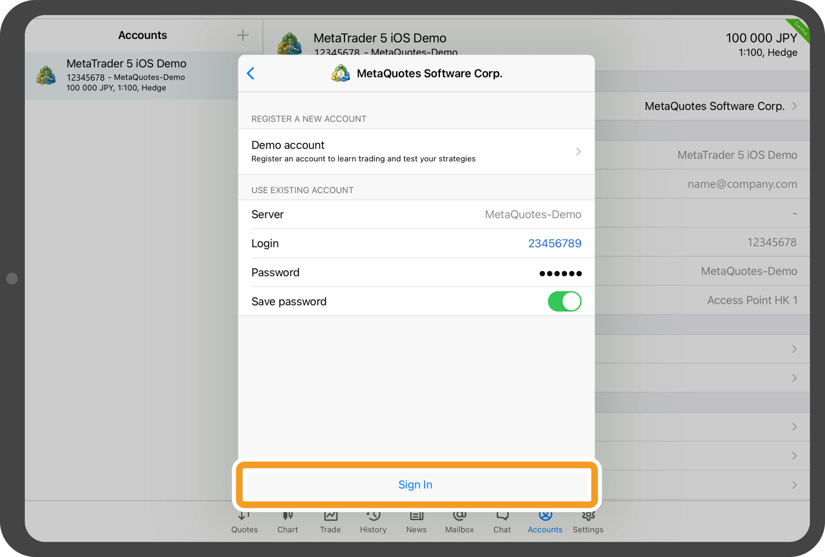Viewport: 825px width, 557px height.
Task: Select the Accounts tab icon
Action: 545,517
